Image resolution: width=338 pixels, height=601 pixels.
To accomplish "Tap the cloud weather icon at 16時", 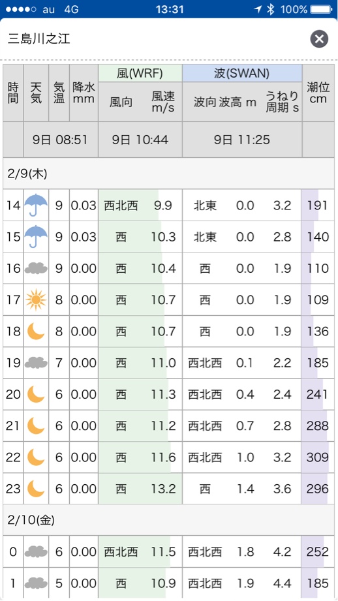I will click(36, 268).
